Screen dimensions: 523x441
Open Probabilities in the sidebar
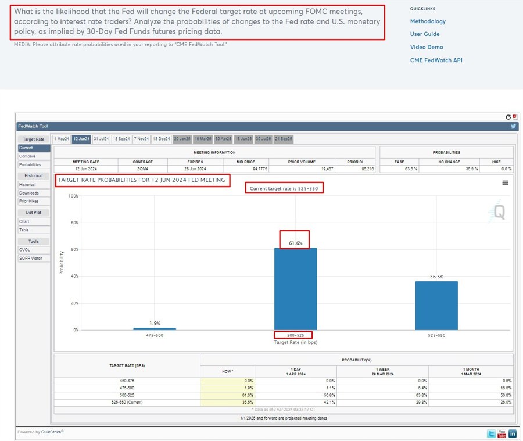click(34, 164)
